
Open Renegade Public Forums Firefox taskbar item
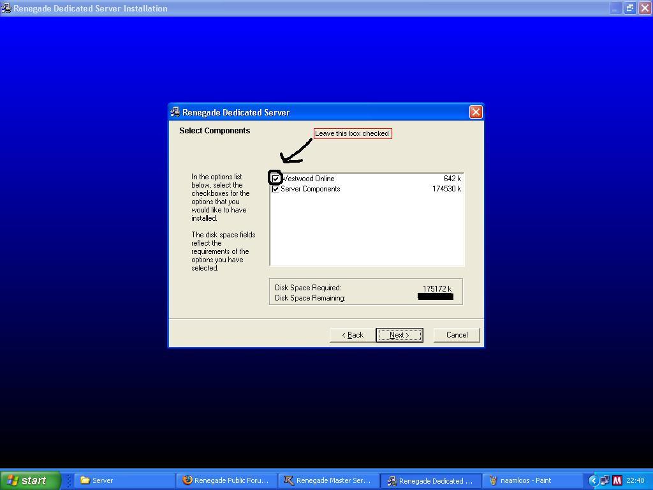point(226,480)
